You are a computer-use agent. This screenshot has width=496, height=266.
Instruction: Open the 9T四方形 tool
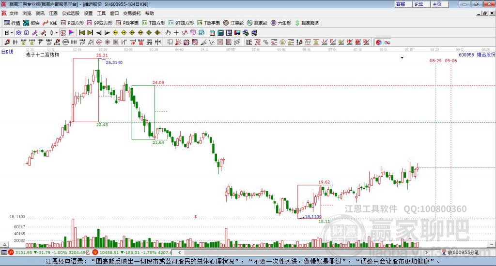click(181, 23)
